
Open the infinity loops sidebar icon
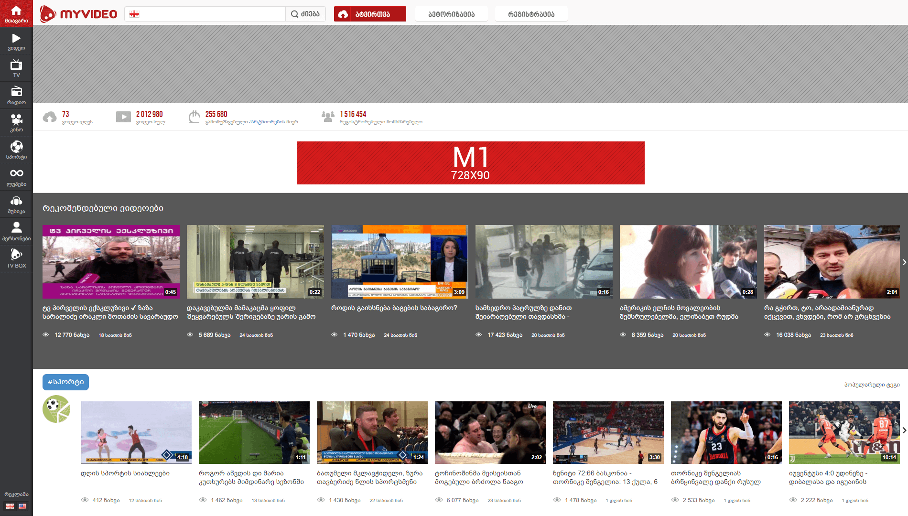point(16,177)
